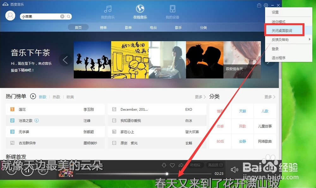
Task: Open the 儿歌 category
Action: click(265, 111)
